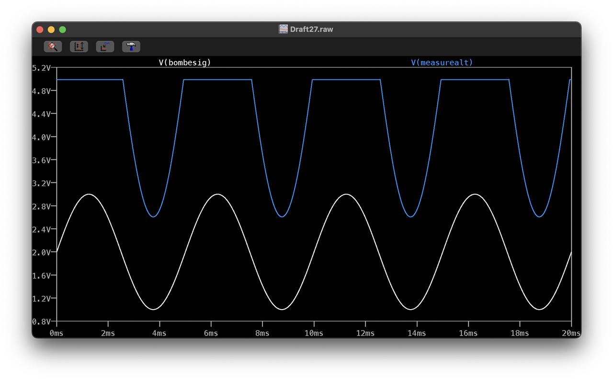
Task: Click the 12ms time axis label
Action: click(x=365, y=333)
